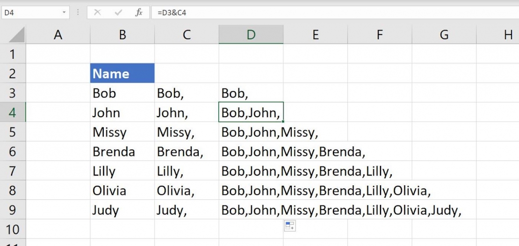Click the formula bar containing =D3&C4
Screen dimensions: 519x246
327,13
